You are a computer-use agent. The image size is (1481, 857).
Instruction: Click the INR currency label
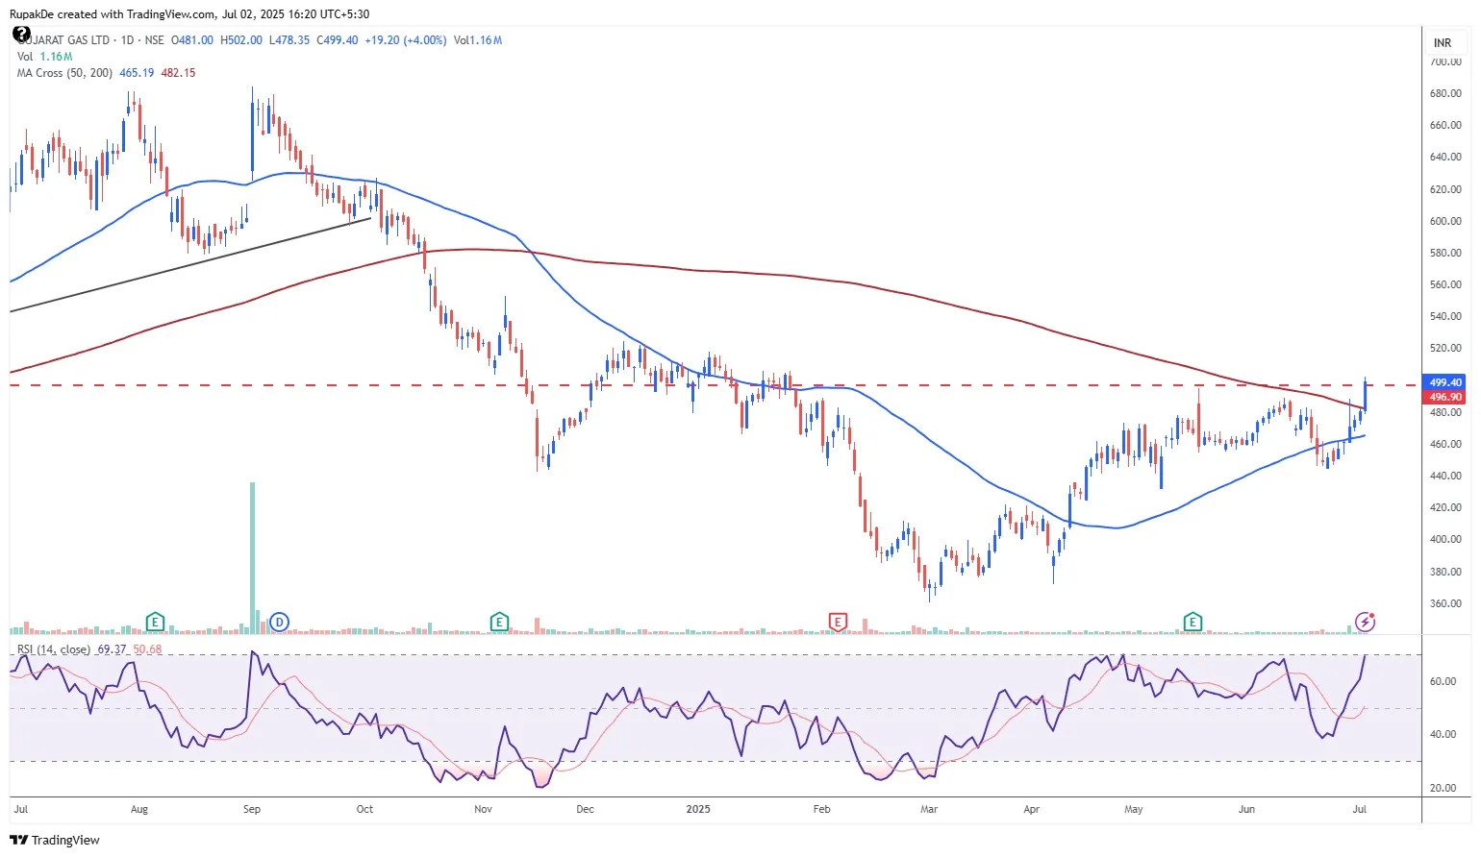1443,43
